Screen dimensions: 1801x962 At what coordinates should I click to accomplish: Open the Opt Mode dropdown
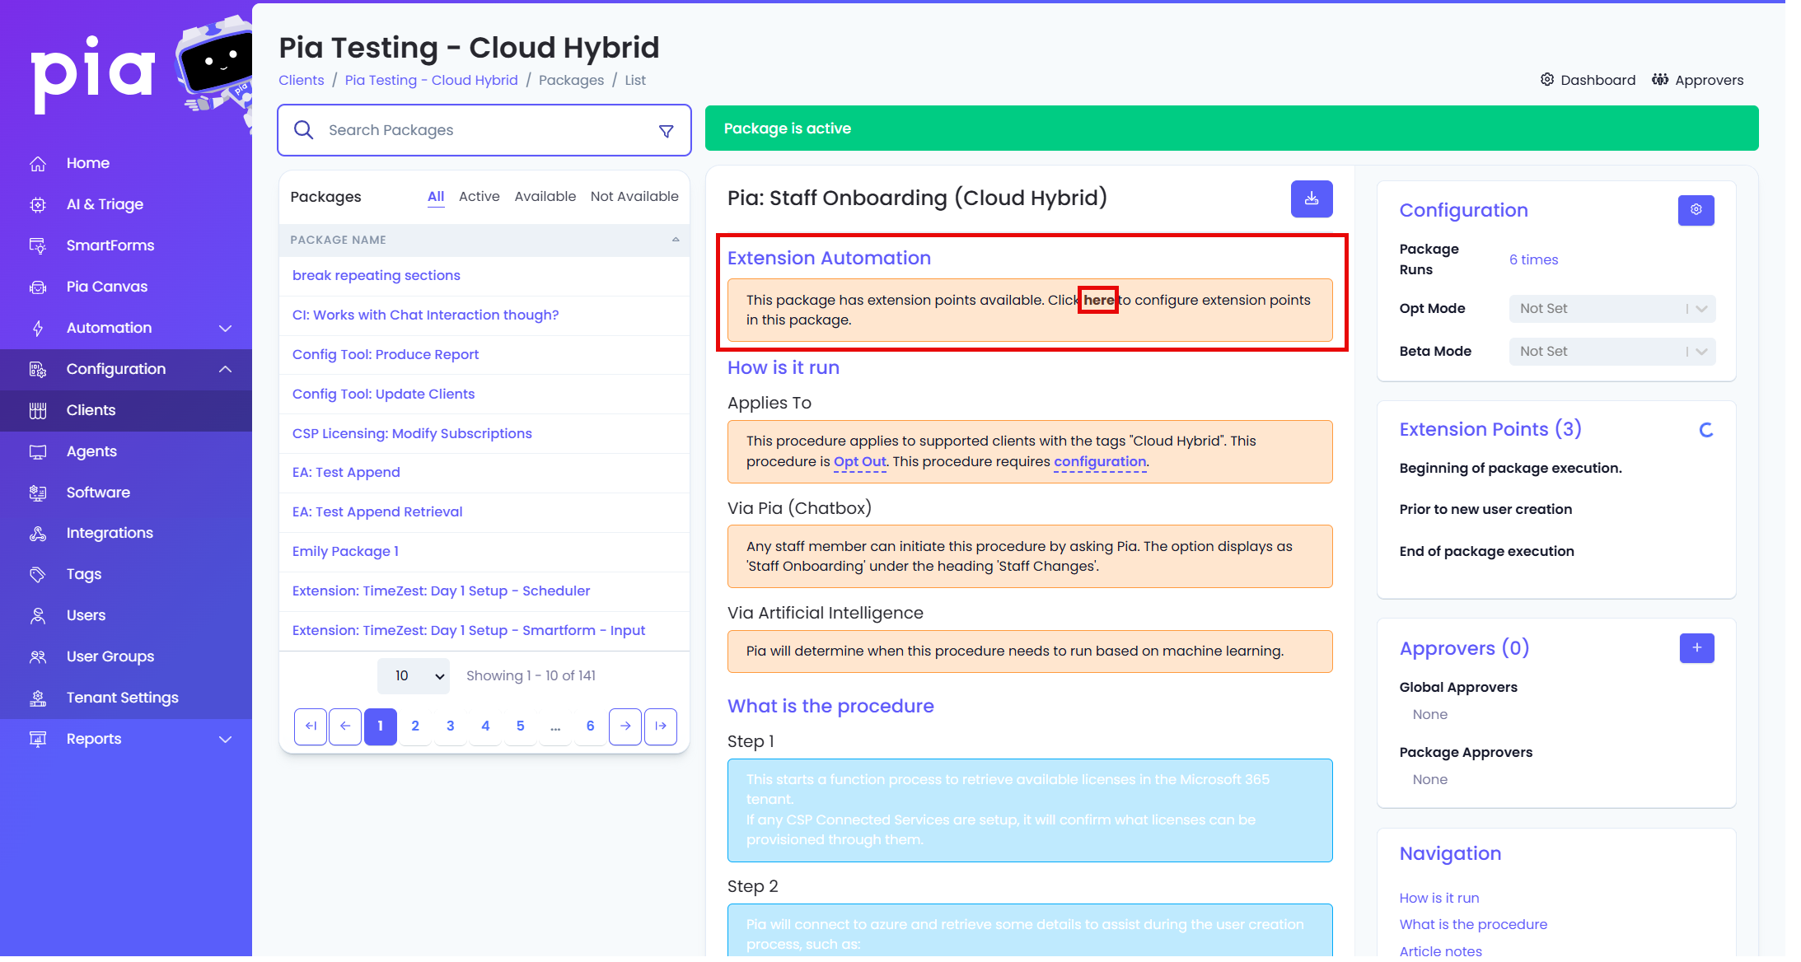coord(1612,309)
